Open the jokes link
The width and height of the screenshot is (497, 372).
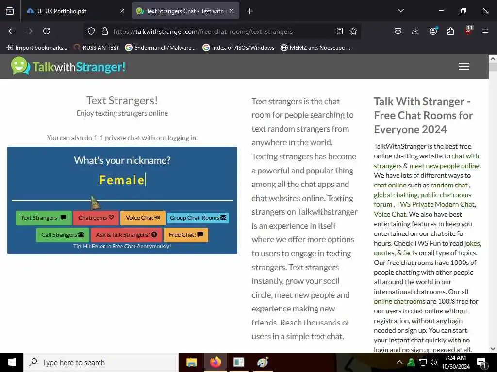[x=472, y=243]
